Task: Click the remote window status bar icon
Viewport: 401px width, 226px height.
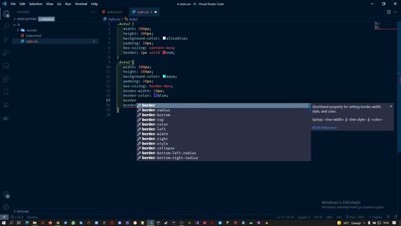Action: point(4,217)
